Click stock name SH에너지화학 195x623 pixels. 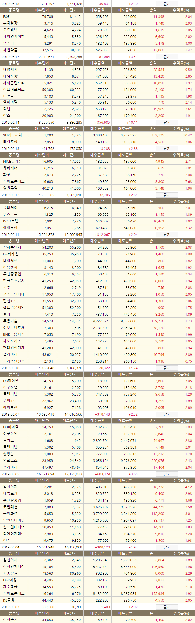pos(13,135)
